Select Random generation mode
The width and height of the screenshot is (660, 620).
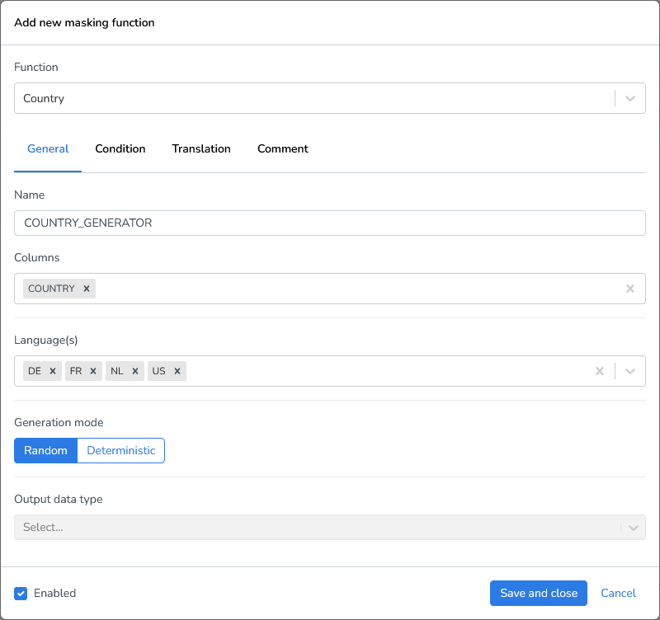(45, 450)
